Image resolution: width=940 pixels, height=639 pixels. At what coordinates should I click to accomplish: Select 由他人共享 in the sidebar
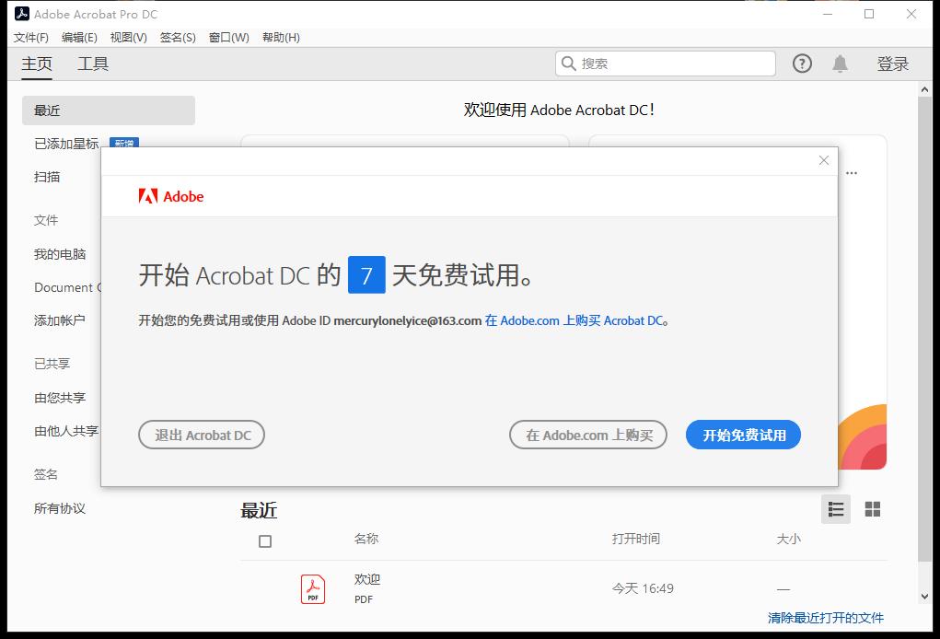coord(66,430)
